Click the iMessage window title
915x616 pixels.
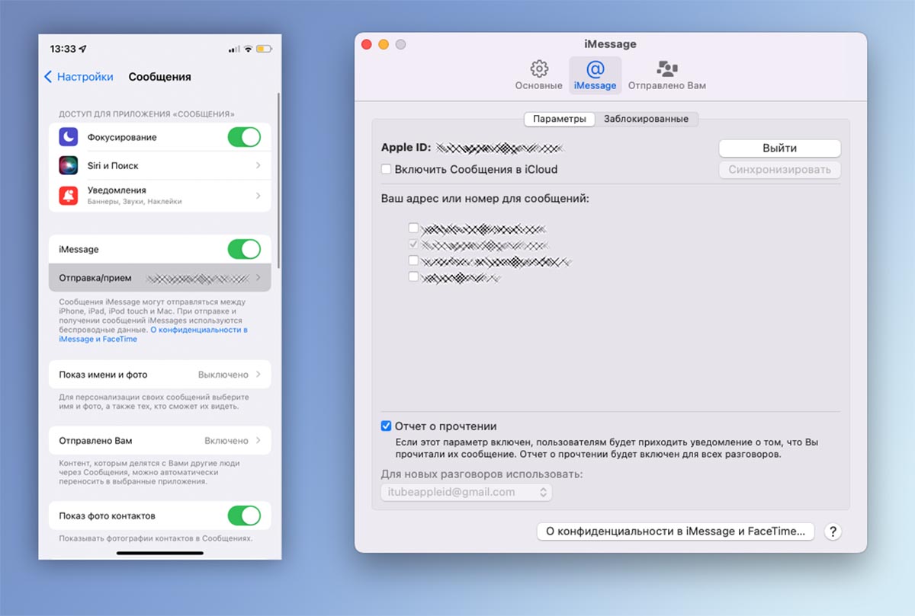click(611, 45)
